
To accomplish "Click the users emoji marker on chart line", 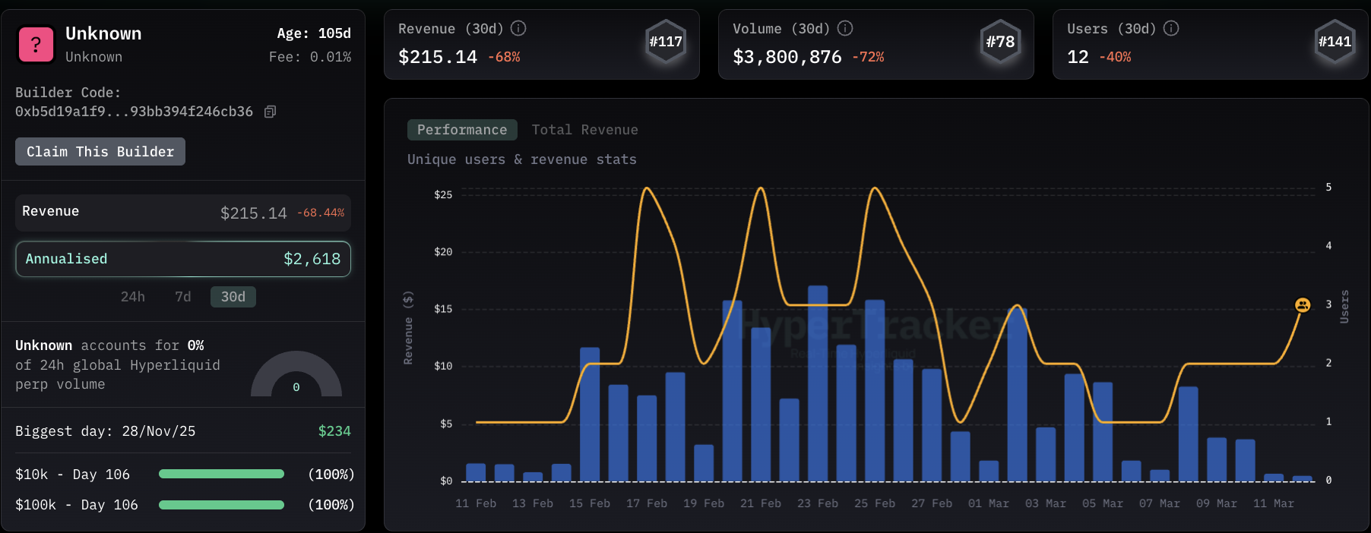I will coord(1303,305).
